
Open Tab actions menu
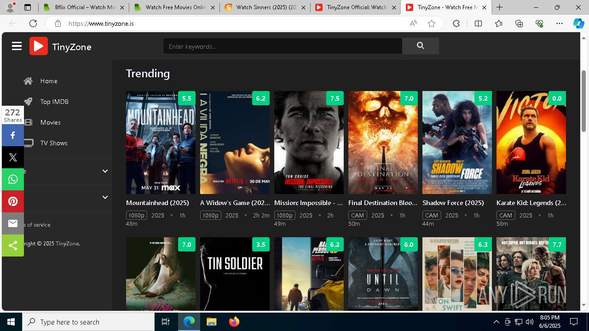28,7
